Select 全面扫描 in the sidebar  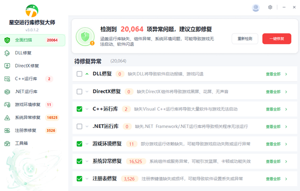(32, 40)
